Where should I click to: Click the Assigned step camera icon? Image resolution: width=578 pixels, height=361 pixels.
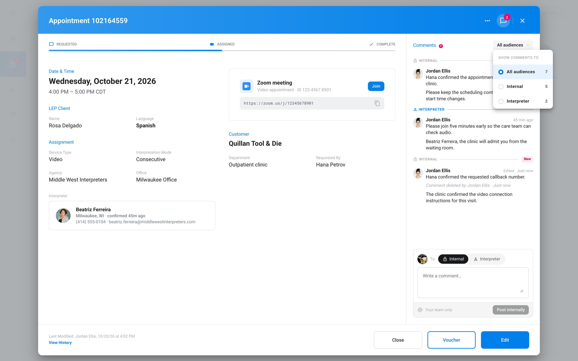click(212, 44)
